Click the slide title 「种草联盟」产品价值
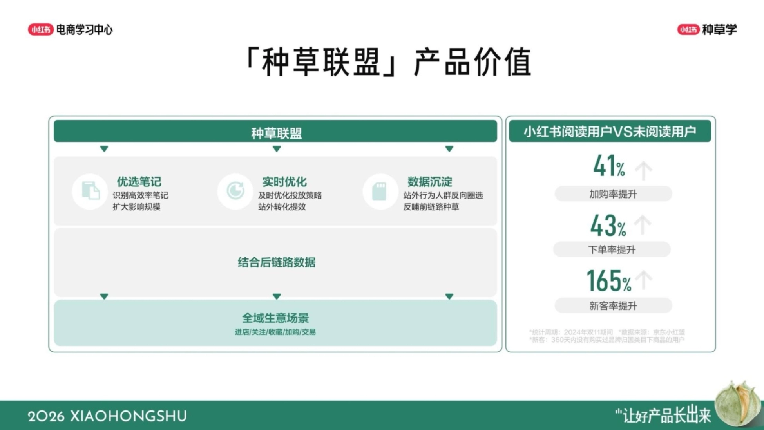Image resolution: width=764 pixels, height=430 pixels. (x=387, y=62)
